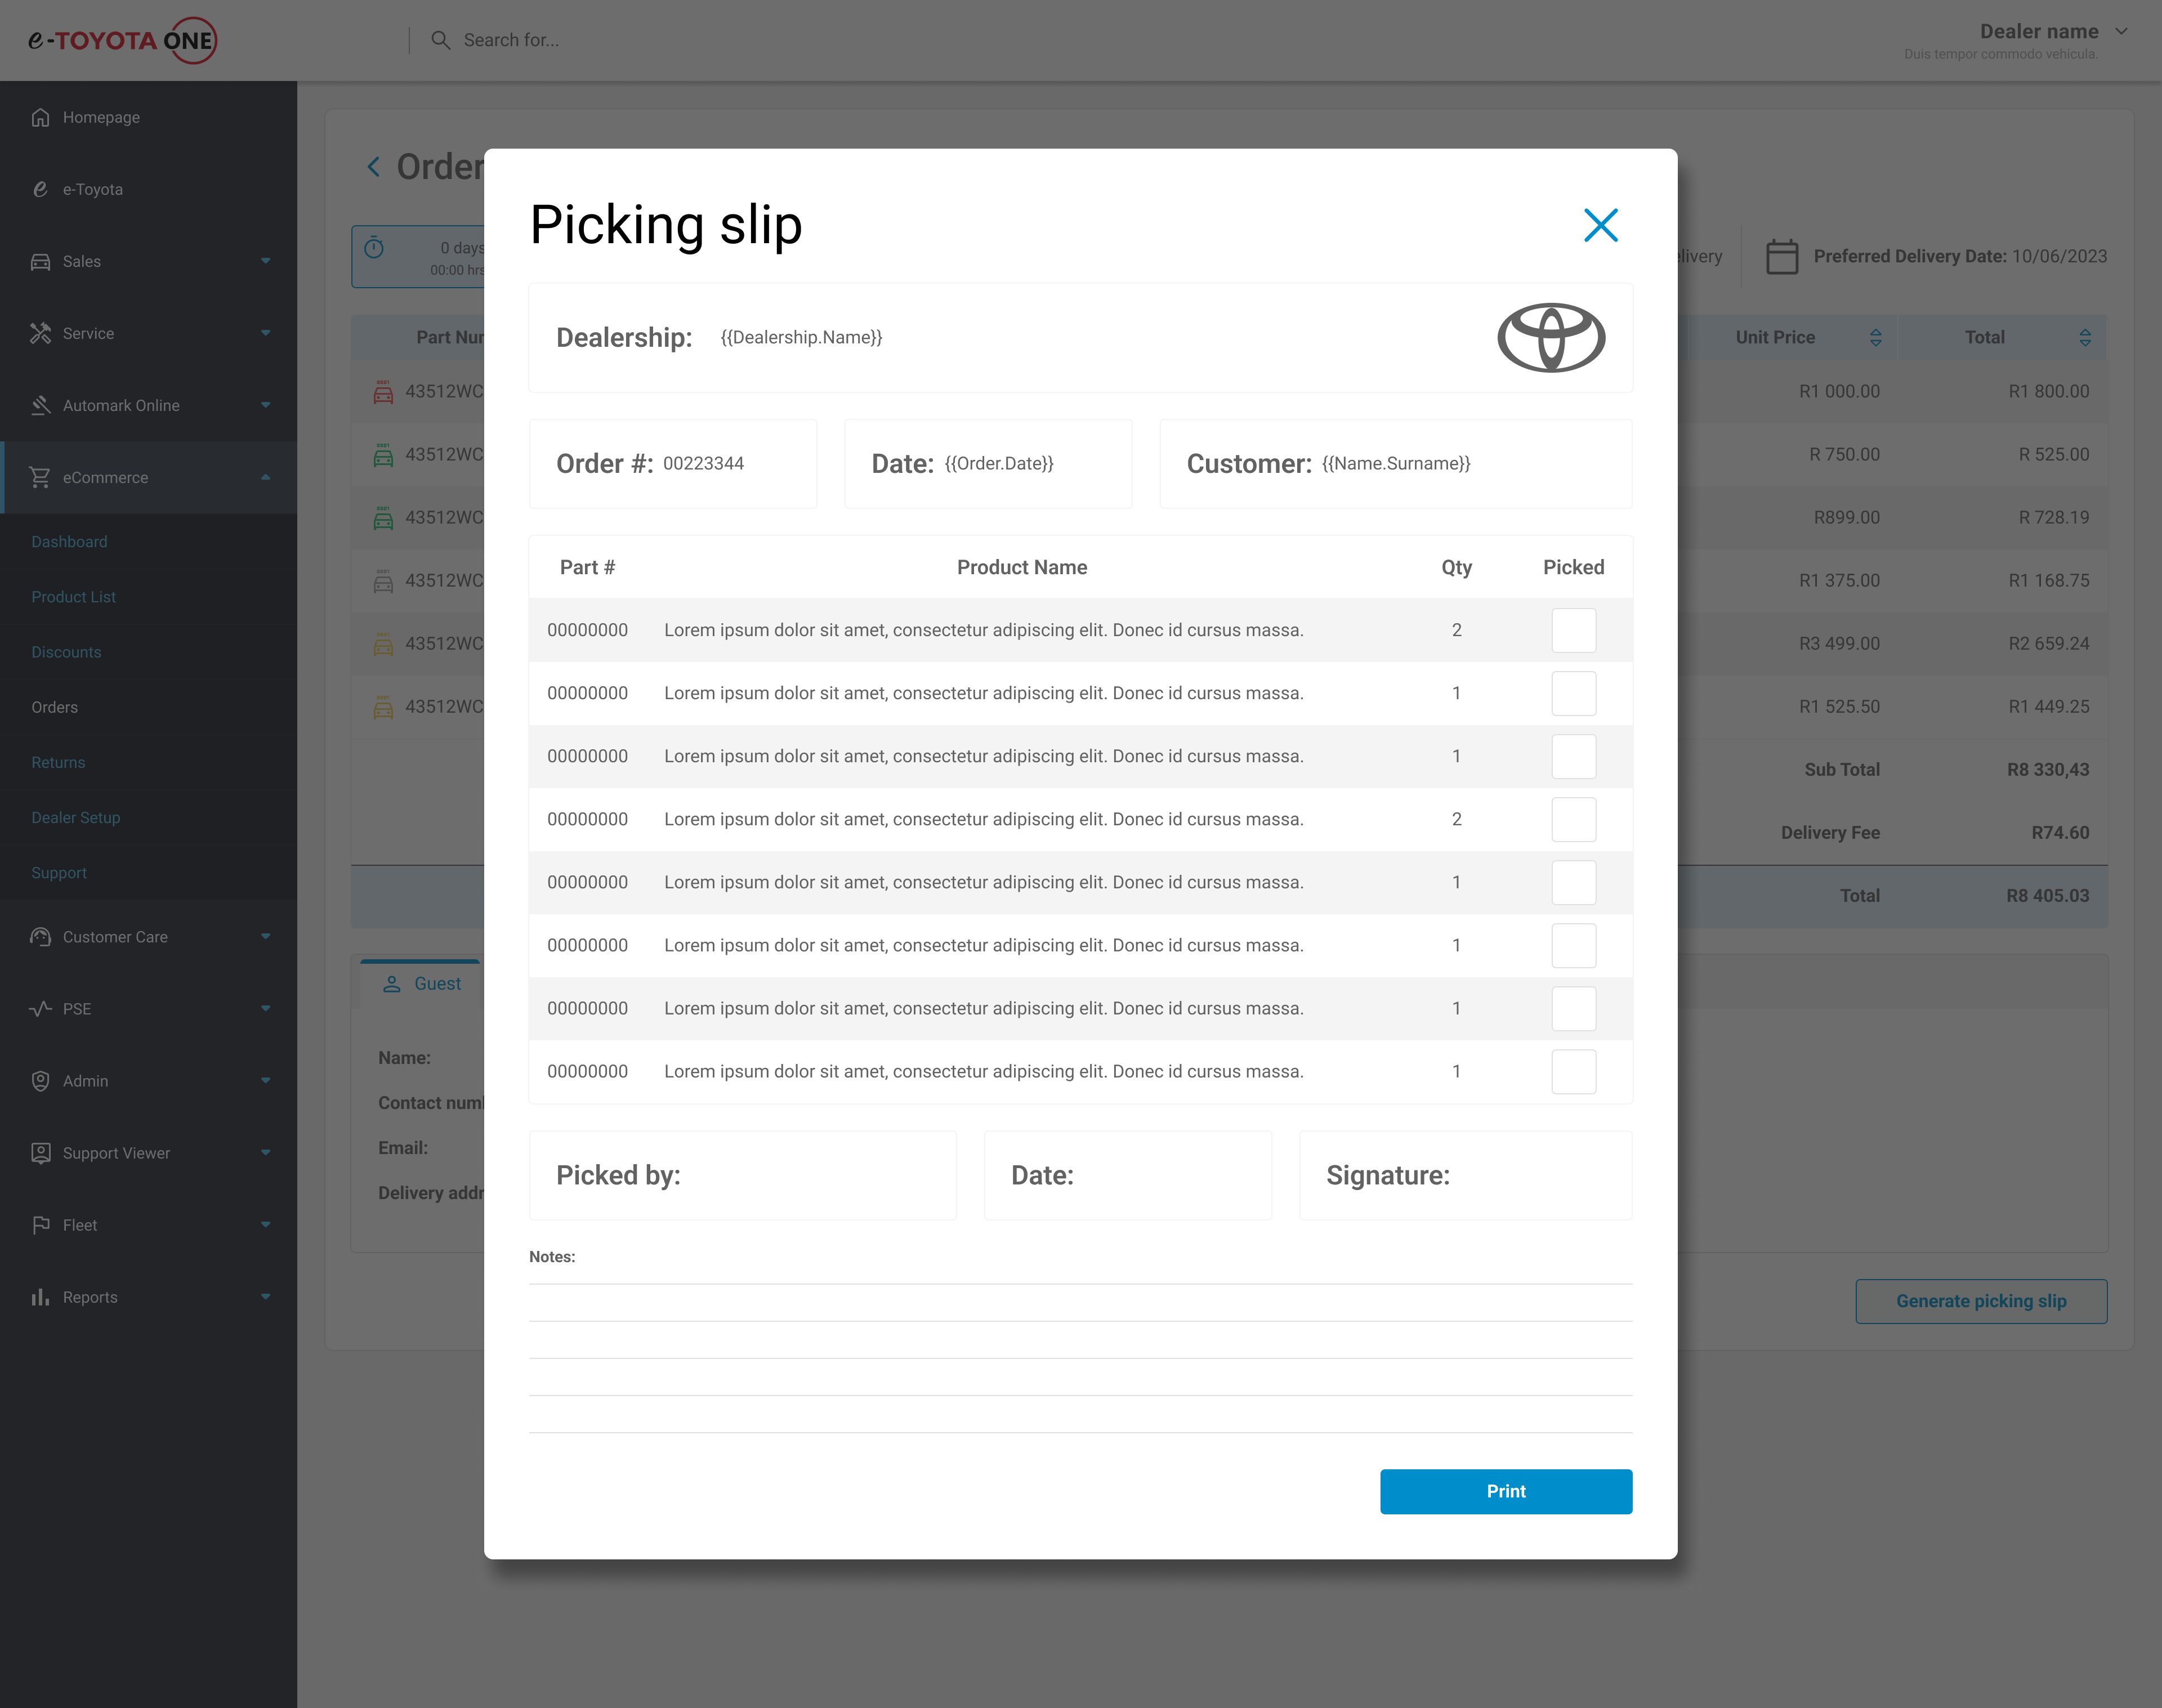The height and width of the screenshot is (1708, 2162).
Task: Click the eCommerce shopping cart icon
Action: pyautogui.click(x=40, y=478)
